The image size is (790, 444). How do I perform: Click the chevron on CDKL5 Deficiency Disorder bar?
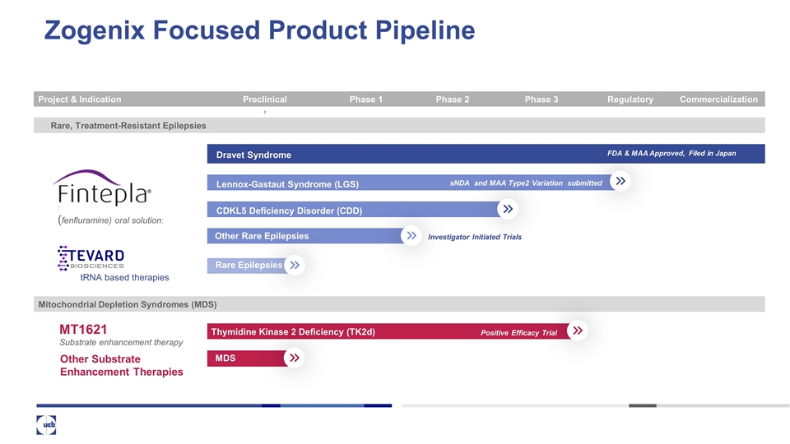coord(508,210)
